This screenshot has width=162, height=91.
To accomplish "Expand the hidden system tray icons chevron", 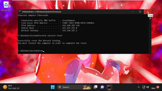I will pos(139,87).
